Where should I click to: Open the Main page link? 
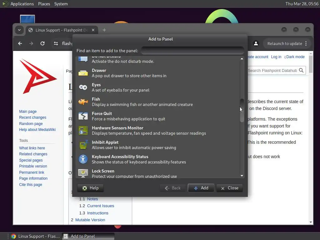point(28,112)
